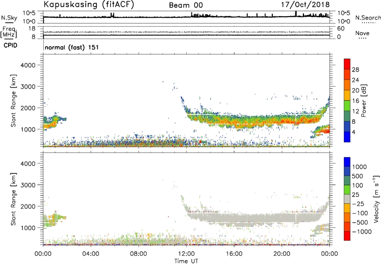Click the power colorbar blue bottom segment

click(x=347, y=137)
